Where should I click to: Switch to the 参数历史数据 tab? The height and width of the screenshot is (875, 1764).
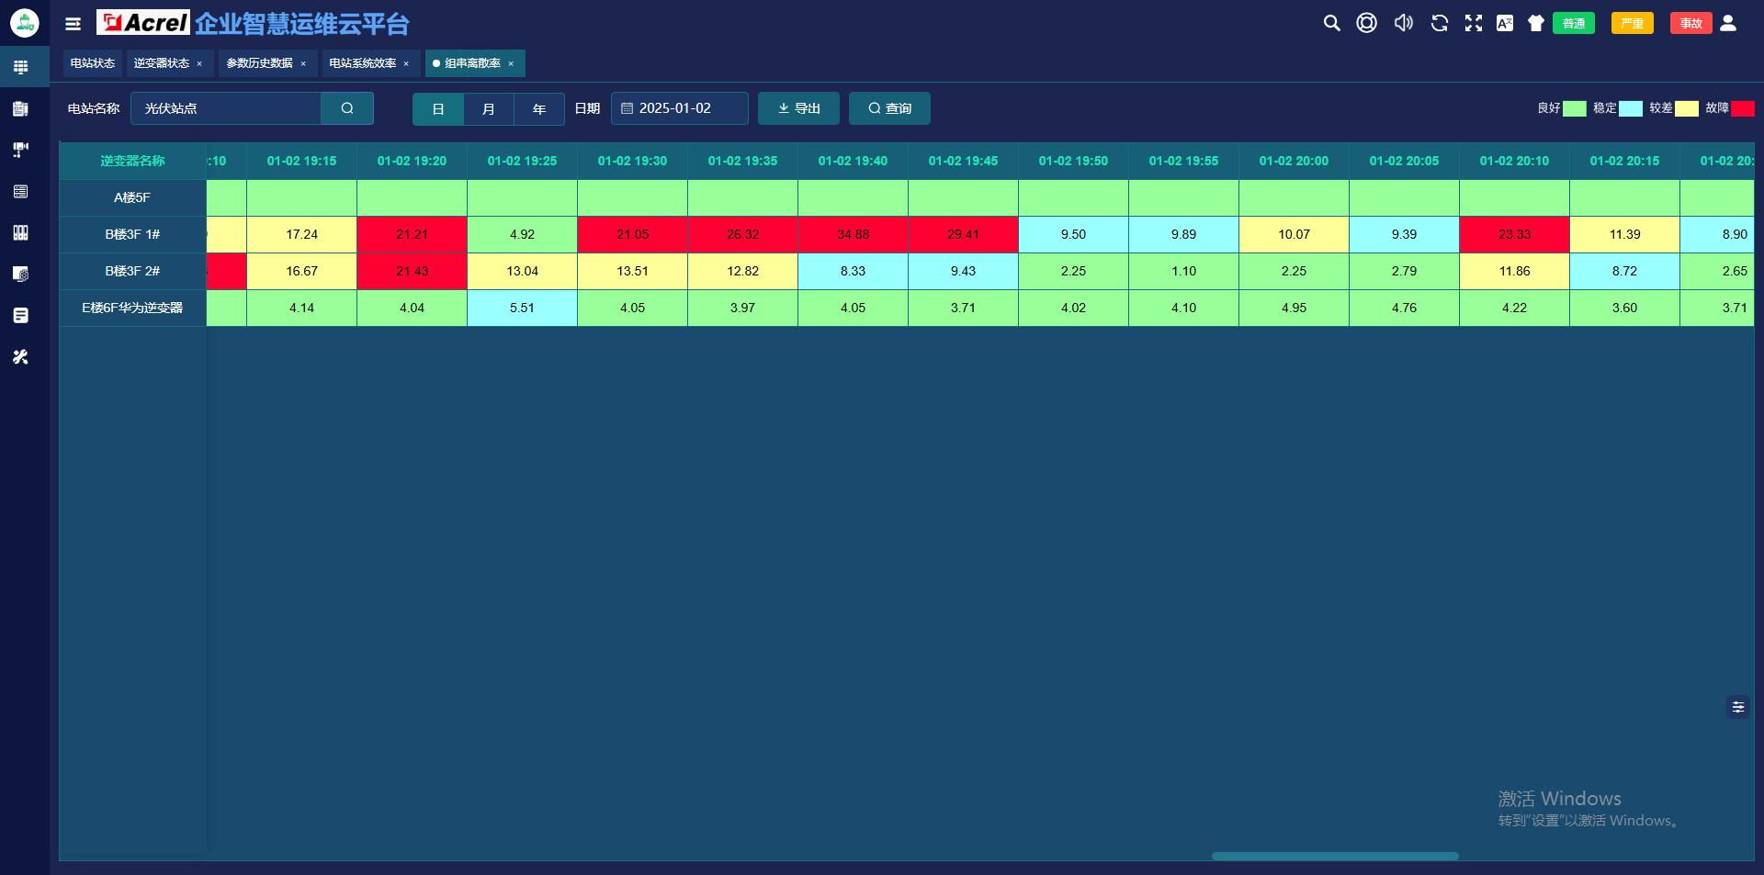pyautogui.click(x=260, y=63)
